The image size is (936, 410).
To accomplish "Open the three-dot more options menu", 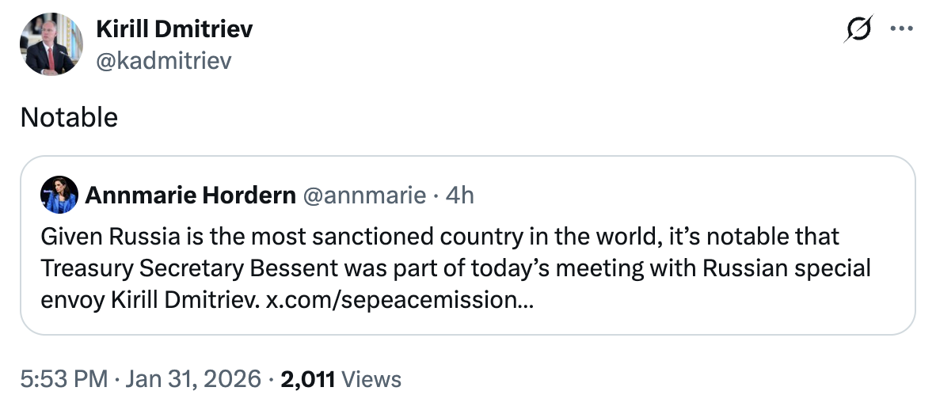I will pos(901,30).
